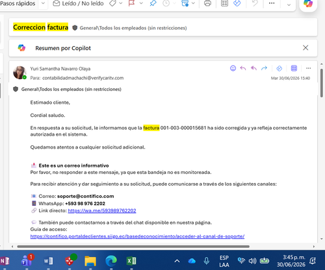
Task: Expand the rules icon dropdown arrow
Action: 193,3
